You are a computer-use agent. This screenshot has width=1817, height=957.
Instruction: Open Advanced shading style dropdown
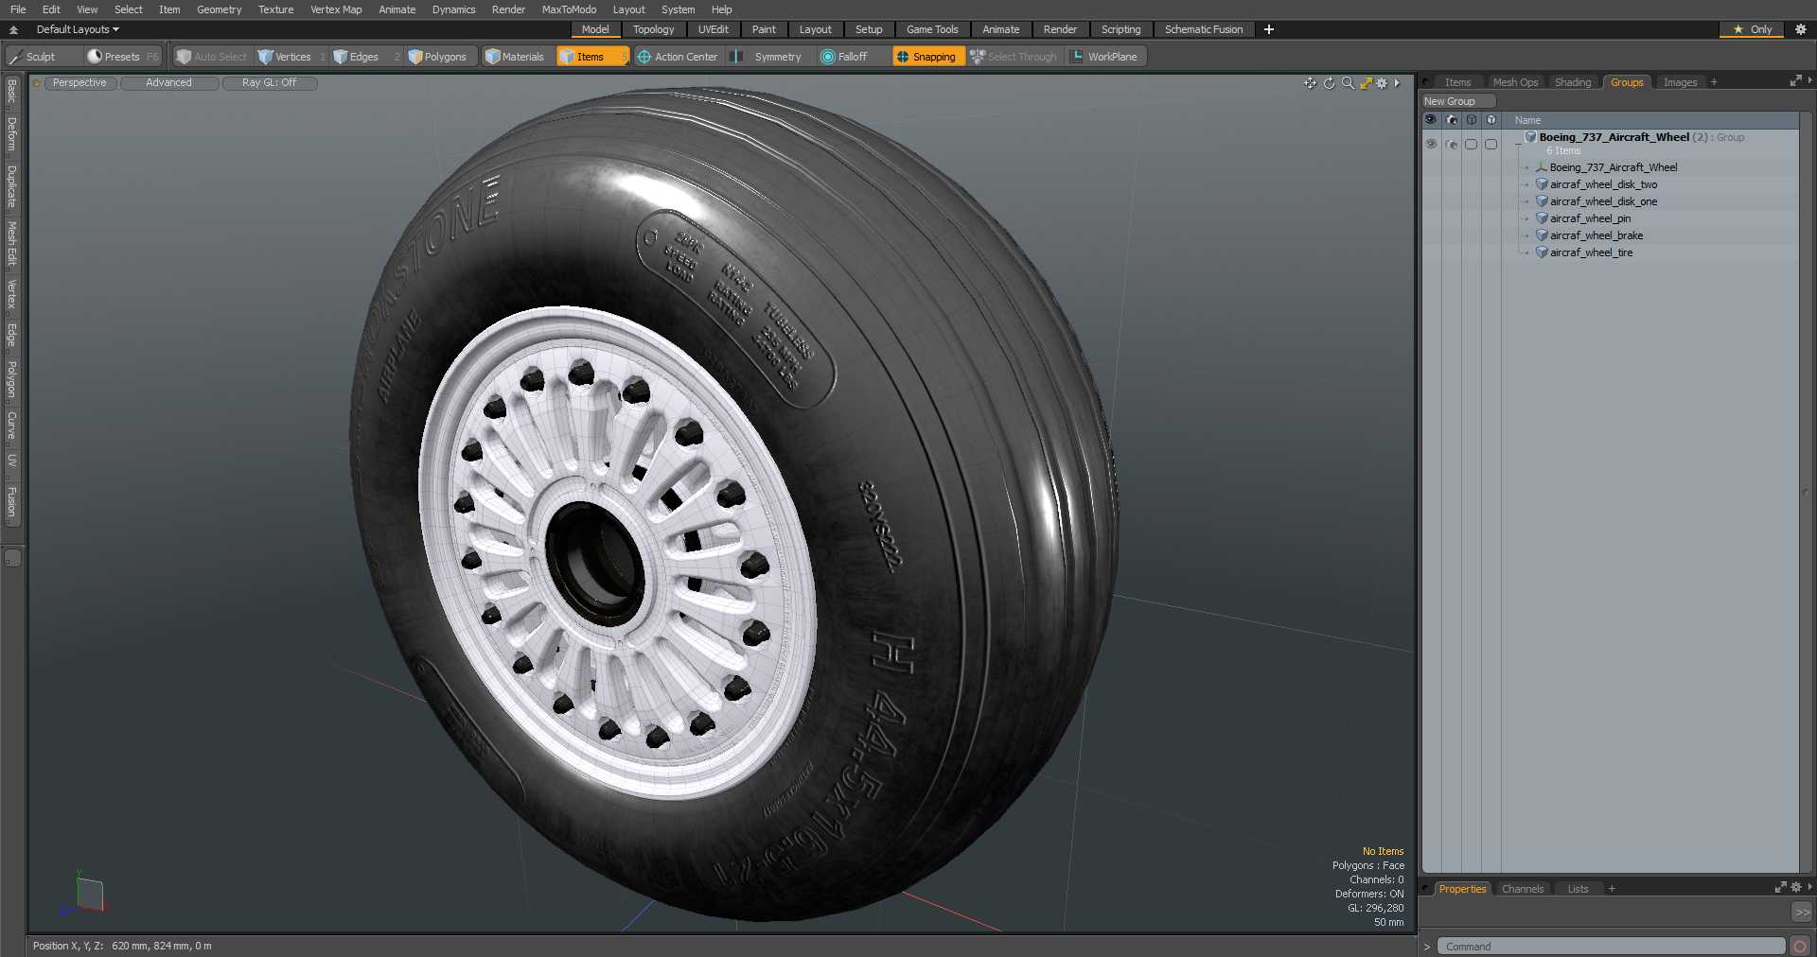pos(168,83)
